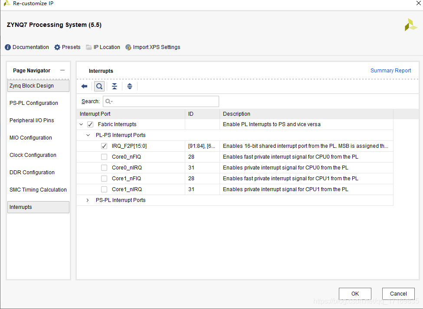Uncheck the Fabric Interrupts checkbox
This screenshot has height=309, width=423.
point(90,124)
